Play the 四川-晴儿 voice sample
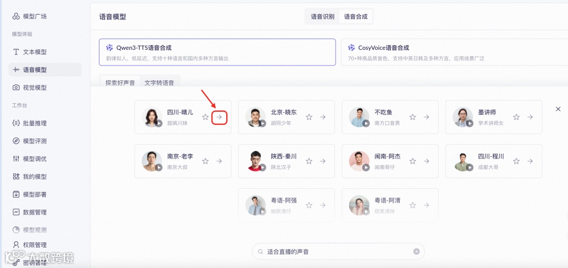 tap(159, 124)
